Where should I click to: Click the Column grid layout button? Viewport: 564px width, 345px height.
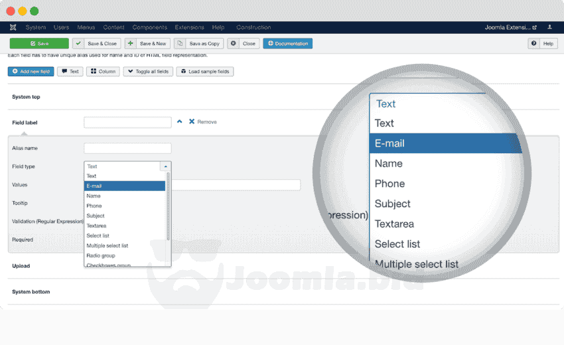(x=103, y=72)
